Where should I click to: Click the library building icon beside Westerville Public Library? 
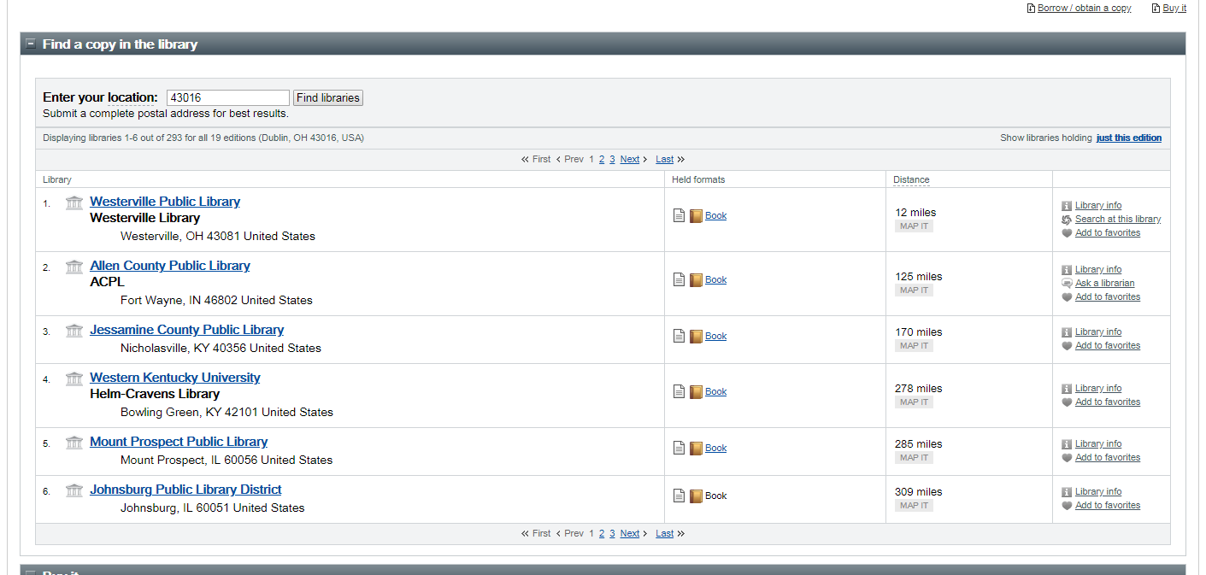coord(74,202)
